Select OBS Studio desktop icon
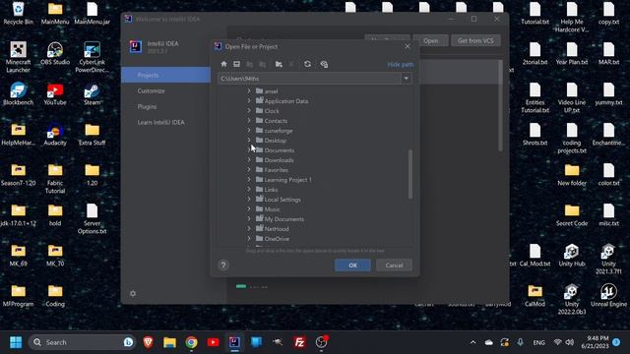The image size is (630, 354). click(55, 54)
